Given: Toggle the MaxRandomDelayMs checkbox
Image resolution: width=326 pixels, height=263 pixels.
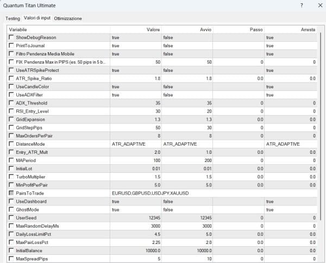Looking at the screenshot, I should [x=11, y=226].
